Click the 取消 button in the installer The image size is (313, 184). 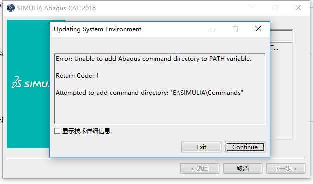(x=243, y=169)
